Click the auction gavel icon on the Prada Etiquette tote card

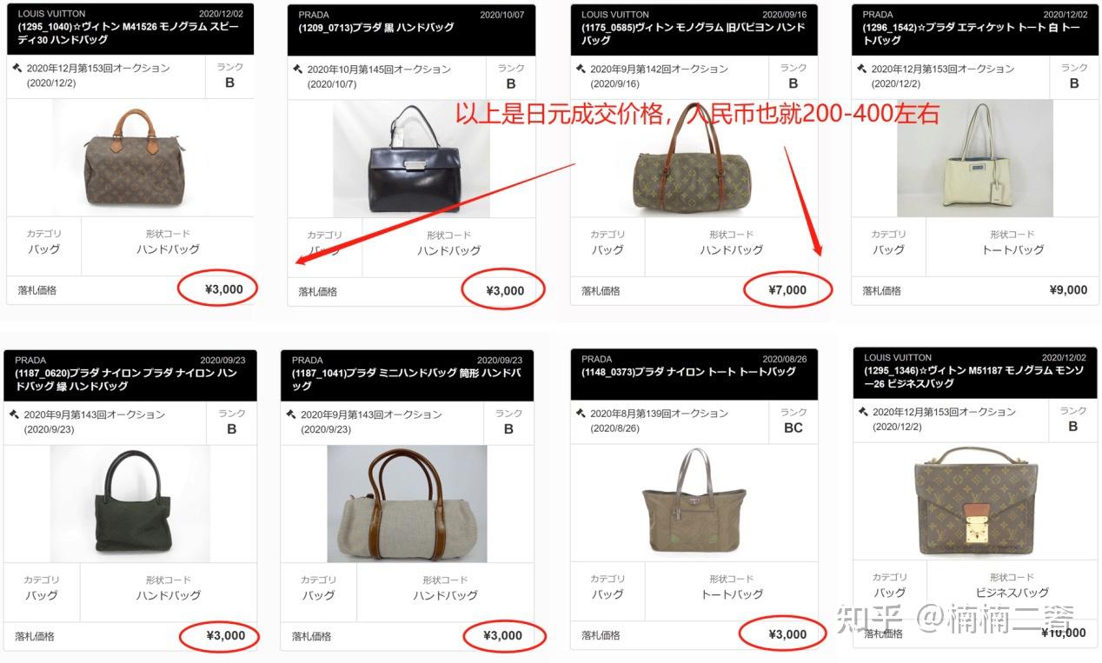(x=862, y=69)
